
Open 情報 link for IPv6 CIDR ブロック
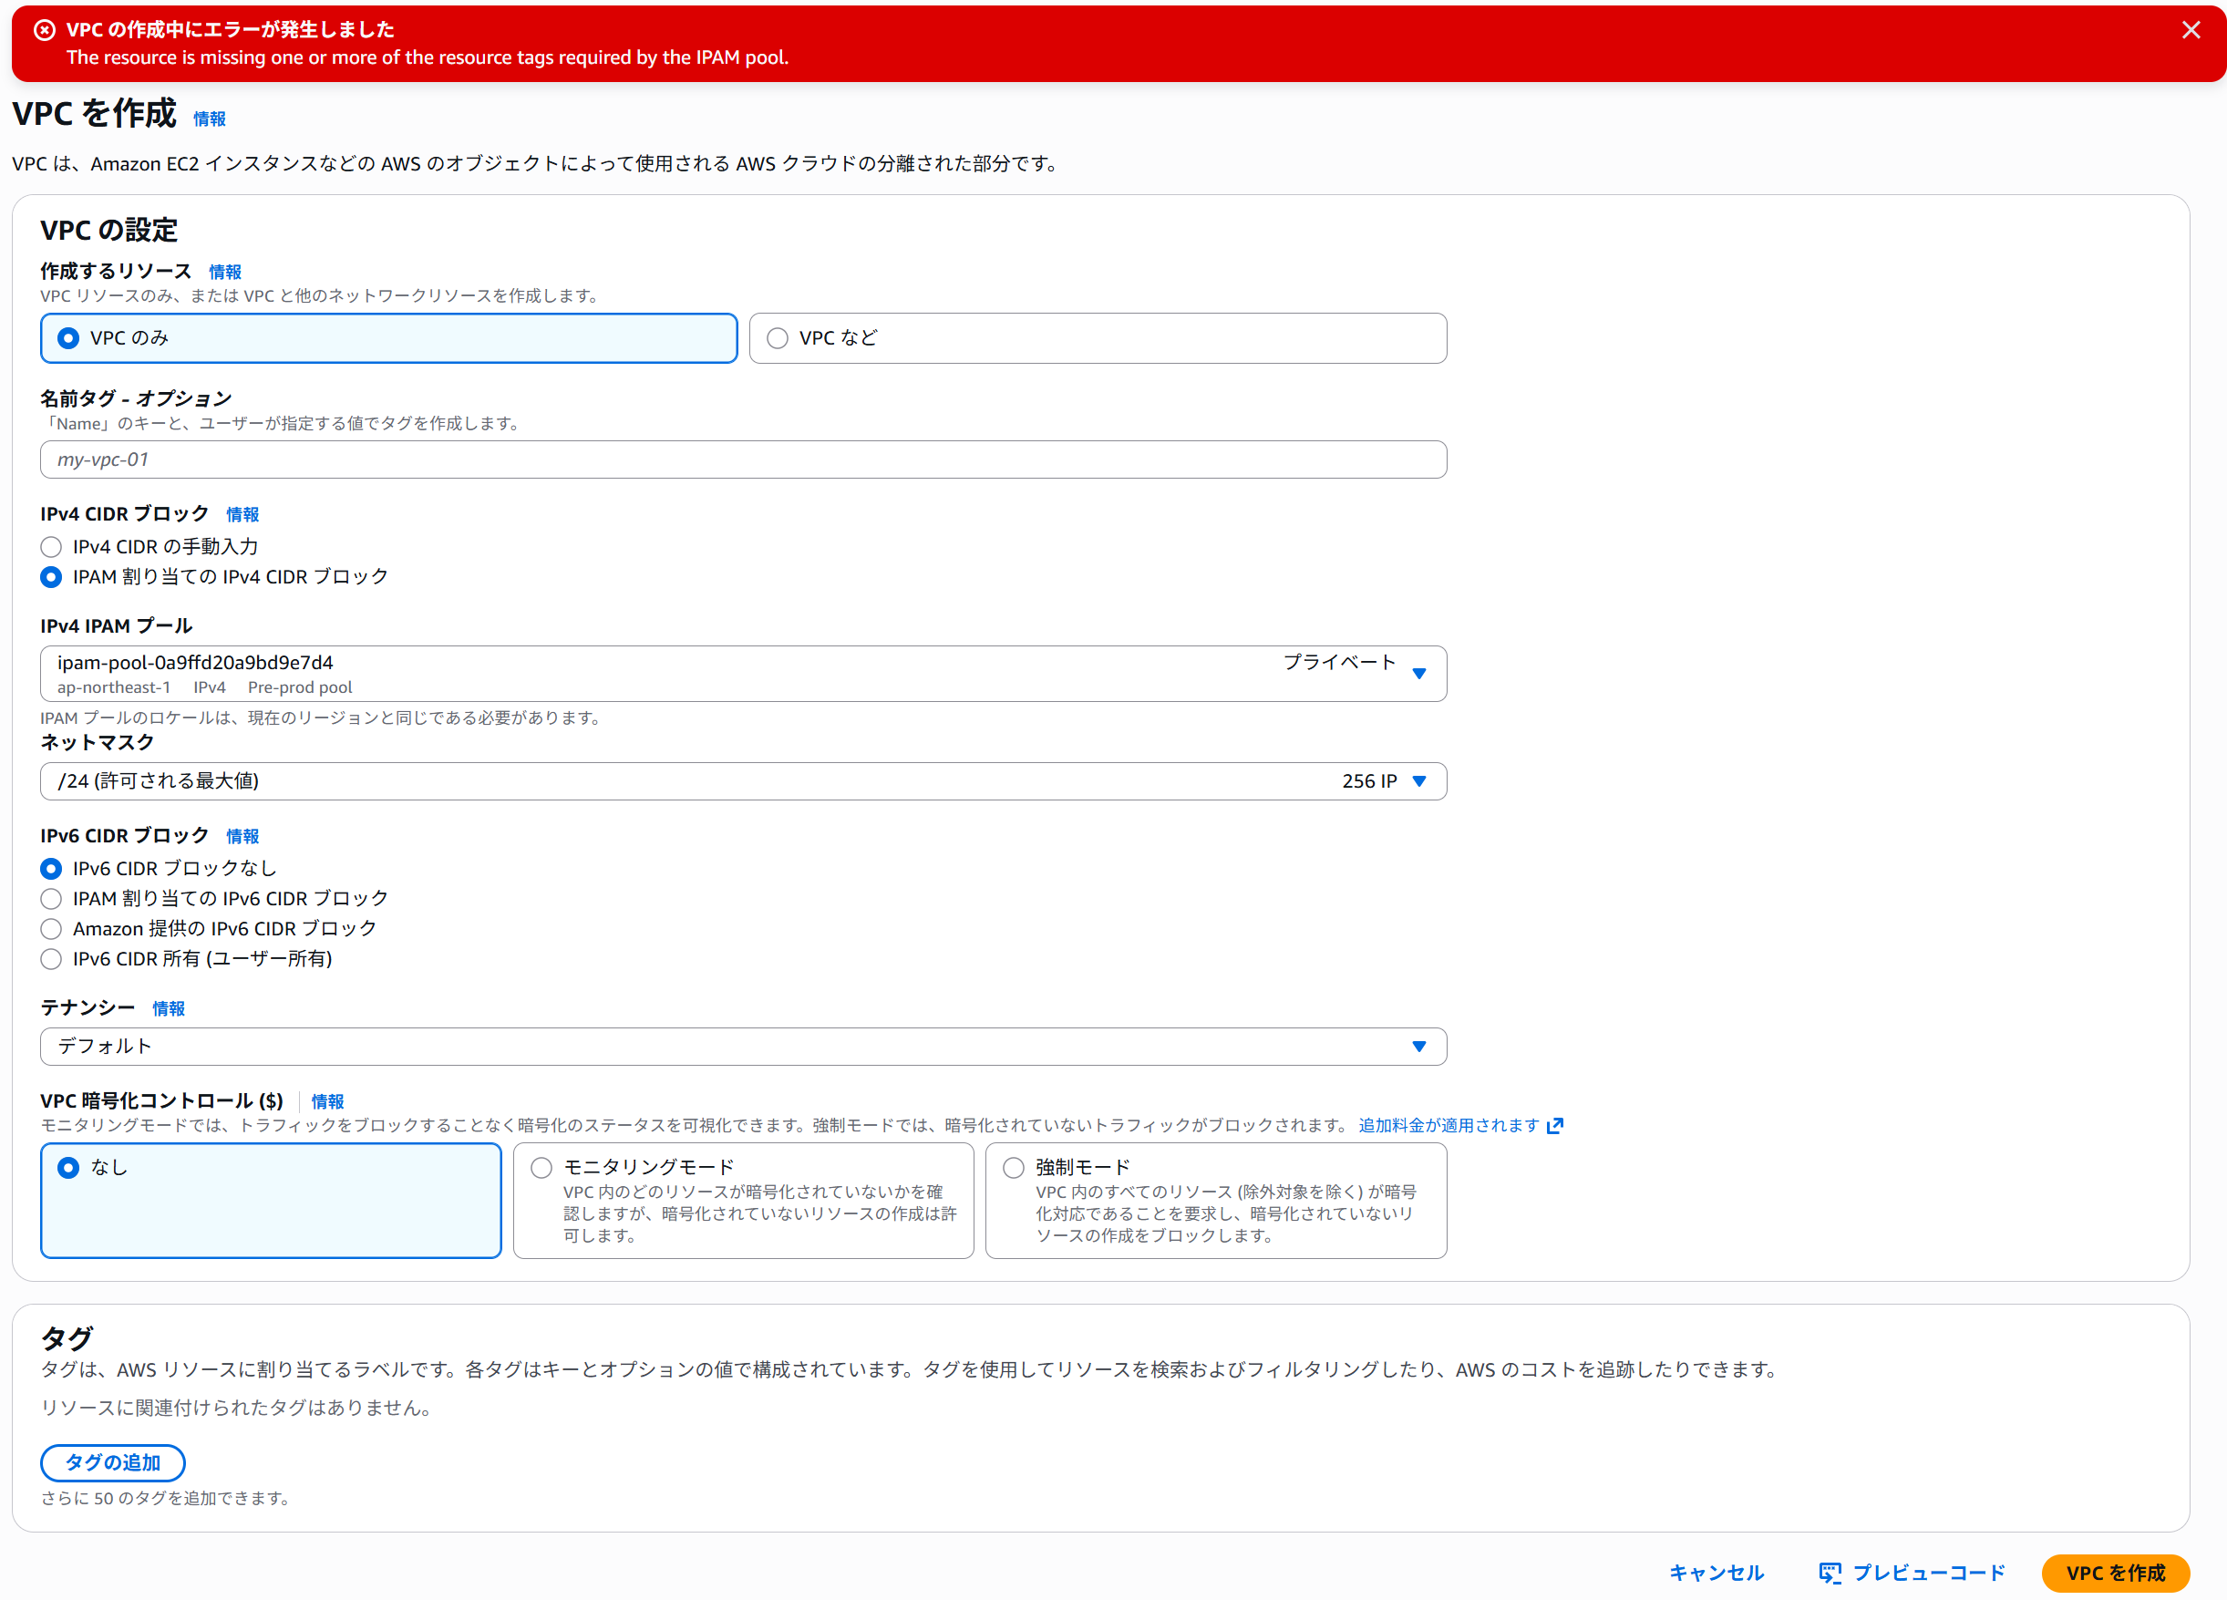coord(242,837)
